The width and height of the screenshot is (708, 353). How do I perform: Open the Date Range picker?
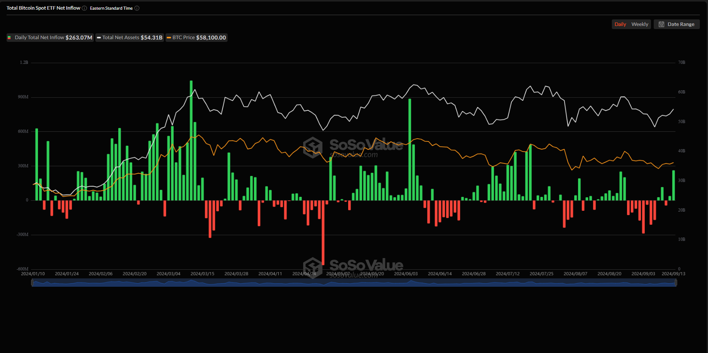tap(677, 24)
